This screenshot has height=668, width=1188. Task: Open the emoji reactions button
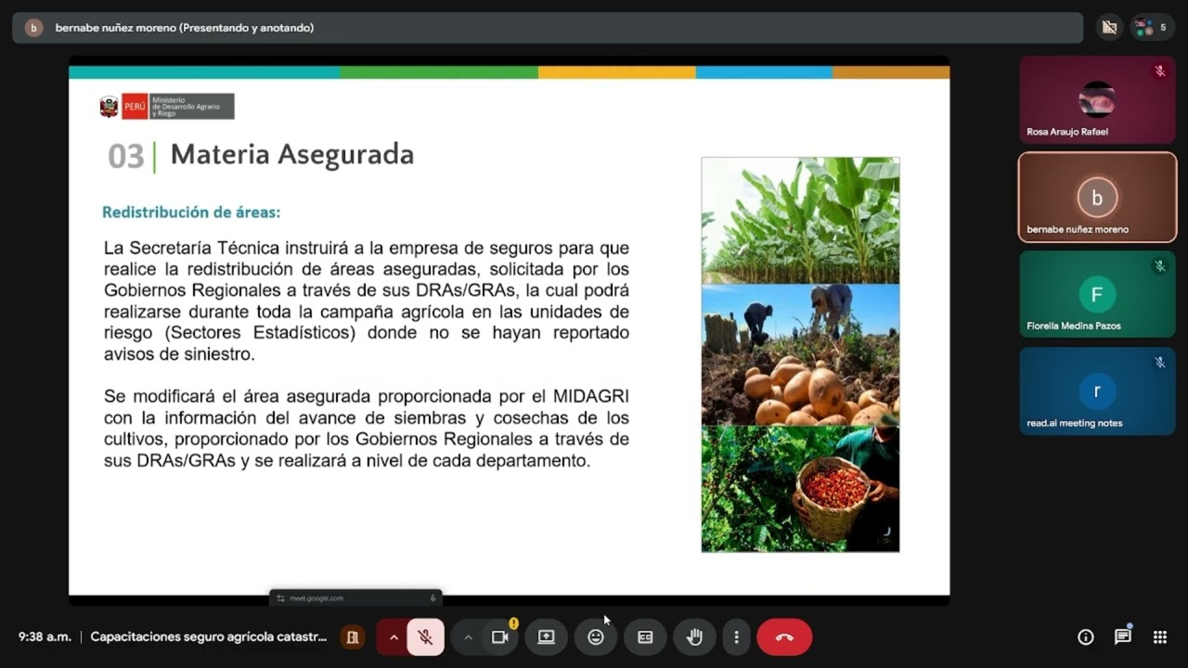[596, 637]
